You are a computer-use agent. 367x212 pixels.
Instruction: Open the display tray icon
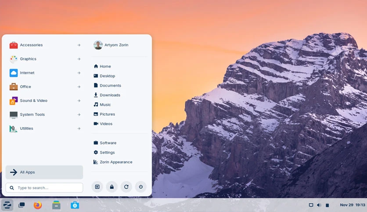click(x=311, y=205)
